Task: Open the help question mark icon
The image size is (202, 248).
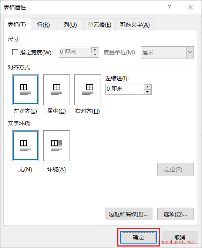Action: 169,7
